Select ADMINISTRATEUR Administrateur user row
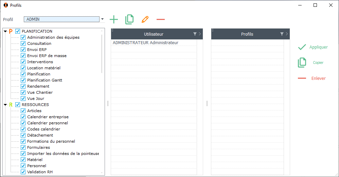 [145, 43]
